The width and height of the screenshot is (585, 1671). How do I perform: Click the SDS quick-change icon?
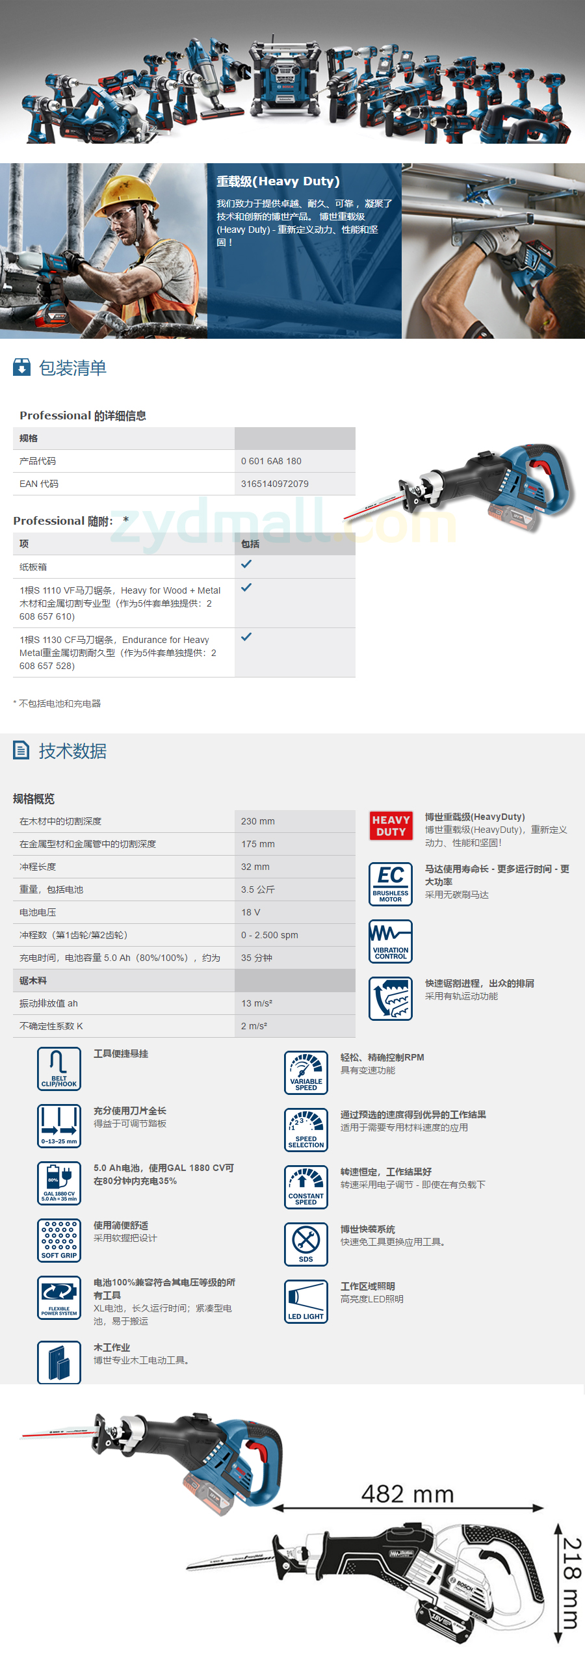click(306, 1244)
